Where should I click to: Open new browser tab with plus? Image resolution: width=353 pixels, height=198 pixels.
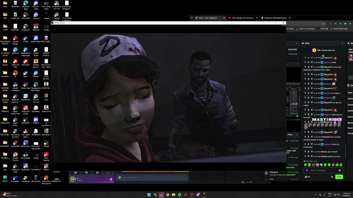[295, 18]
